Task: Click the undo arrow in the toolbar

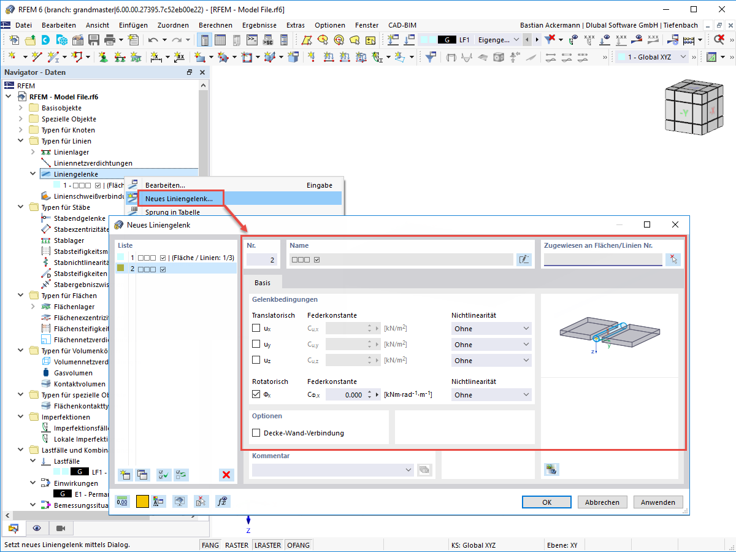Action: (153, 40)
